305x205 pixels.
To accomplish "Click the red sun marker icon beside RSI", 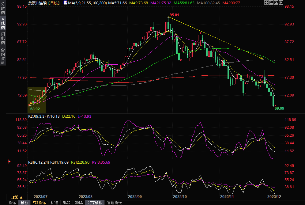I will [9, 161].
